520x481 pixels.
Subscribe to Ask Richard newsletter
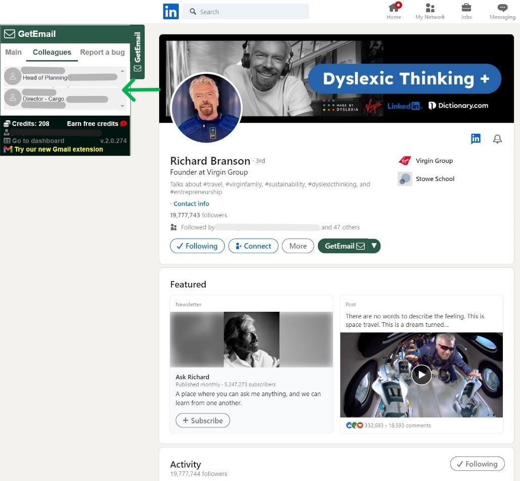(203, 420)
